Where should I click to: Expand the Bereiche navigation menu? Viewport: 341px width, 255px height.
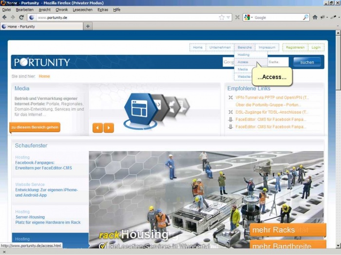(x=245, y=48)
